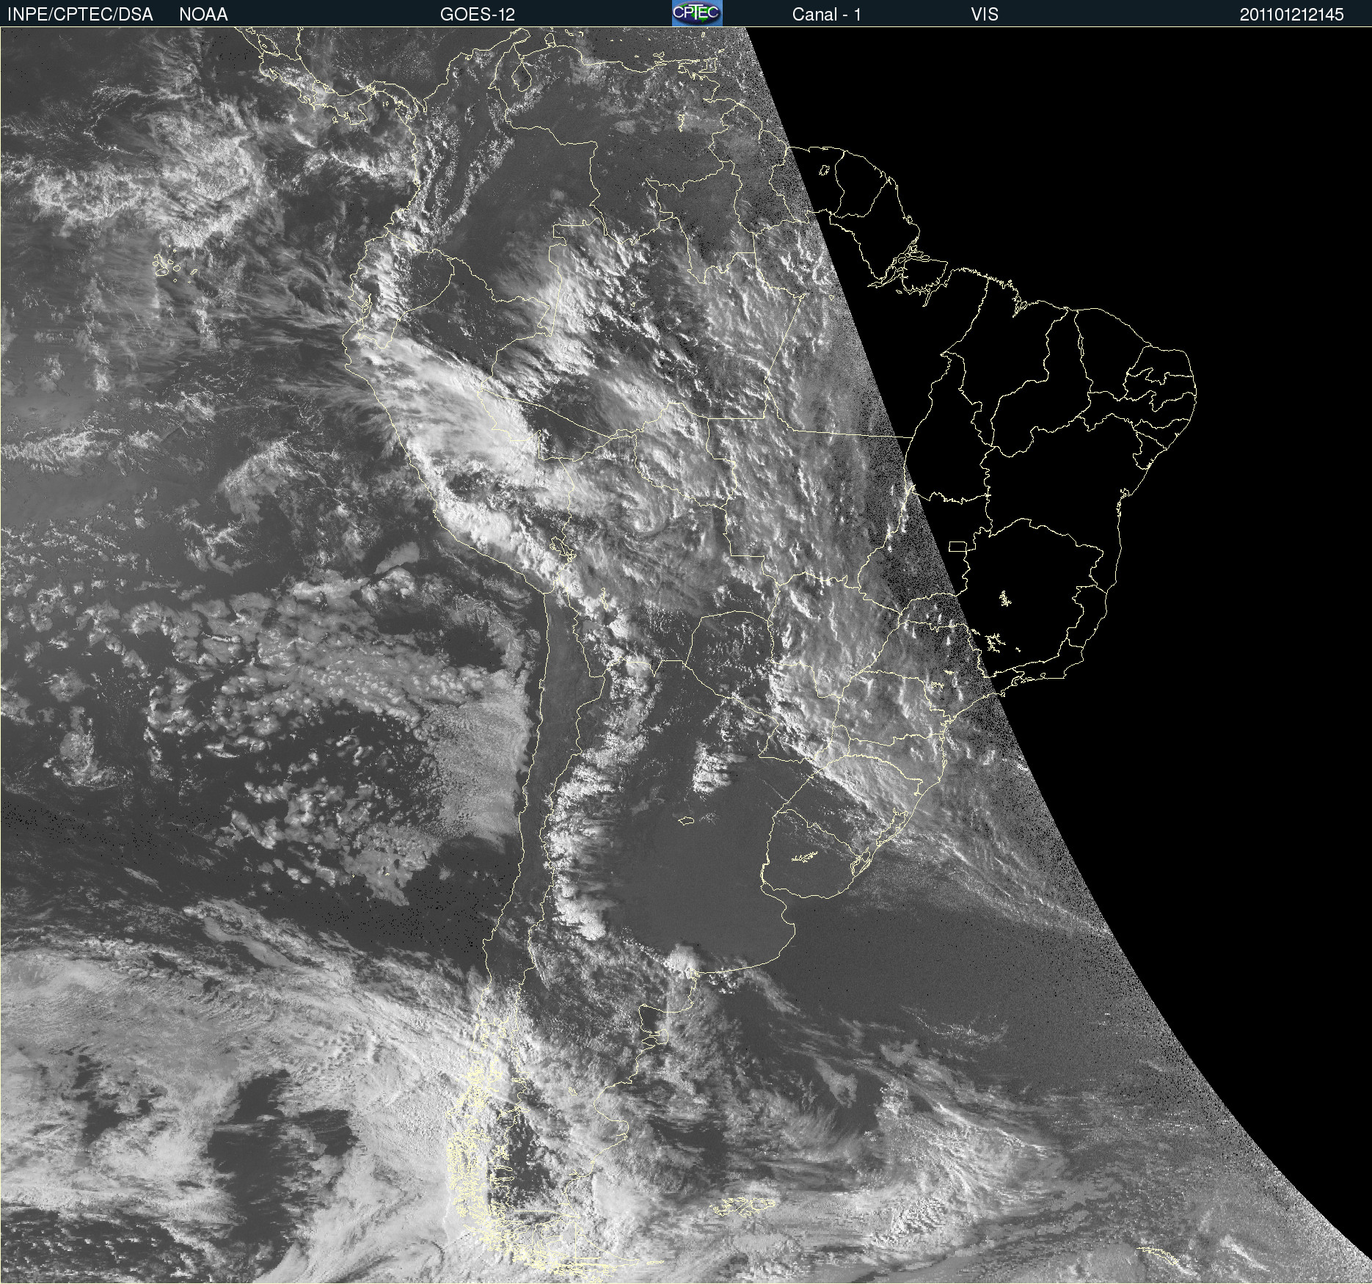Click the CPTEC logo in the header
This screenshot has width=1372, height=1284.
click(x=697, y=13)
